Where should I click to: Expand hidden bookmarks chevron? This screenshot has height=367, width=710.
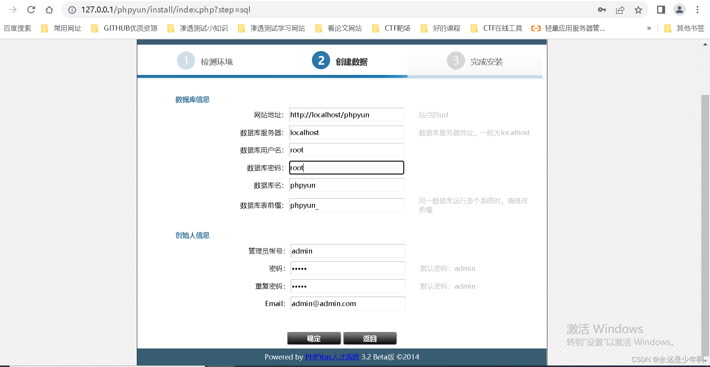coord(649,28)
